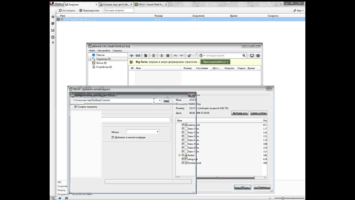This screenshot has height=200, width=355.
Task: Open the Вид dropdown in Opera
Action: tap(298, 10)
